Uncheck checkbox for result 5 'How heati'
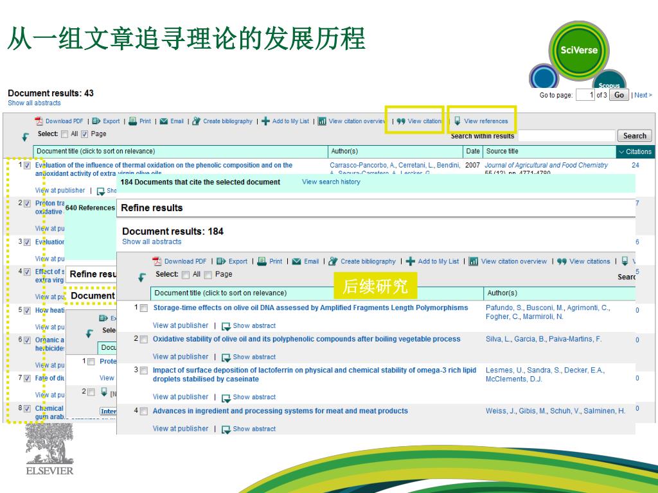Image resolution: width=658 pixels, height=493 pixels. tap(27, 311)
